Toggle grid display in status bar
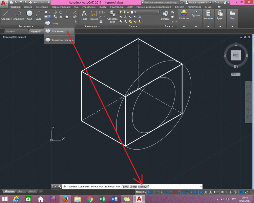This screenshot has width=254, height=203. (149, 192)
